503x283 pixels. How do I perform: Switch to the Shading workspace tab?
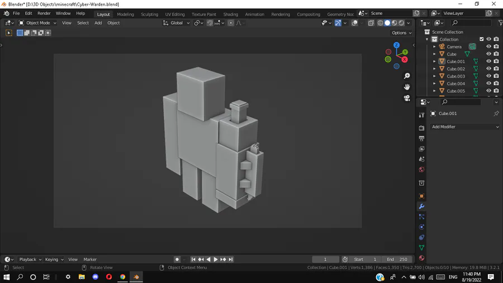click(231, 14)
